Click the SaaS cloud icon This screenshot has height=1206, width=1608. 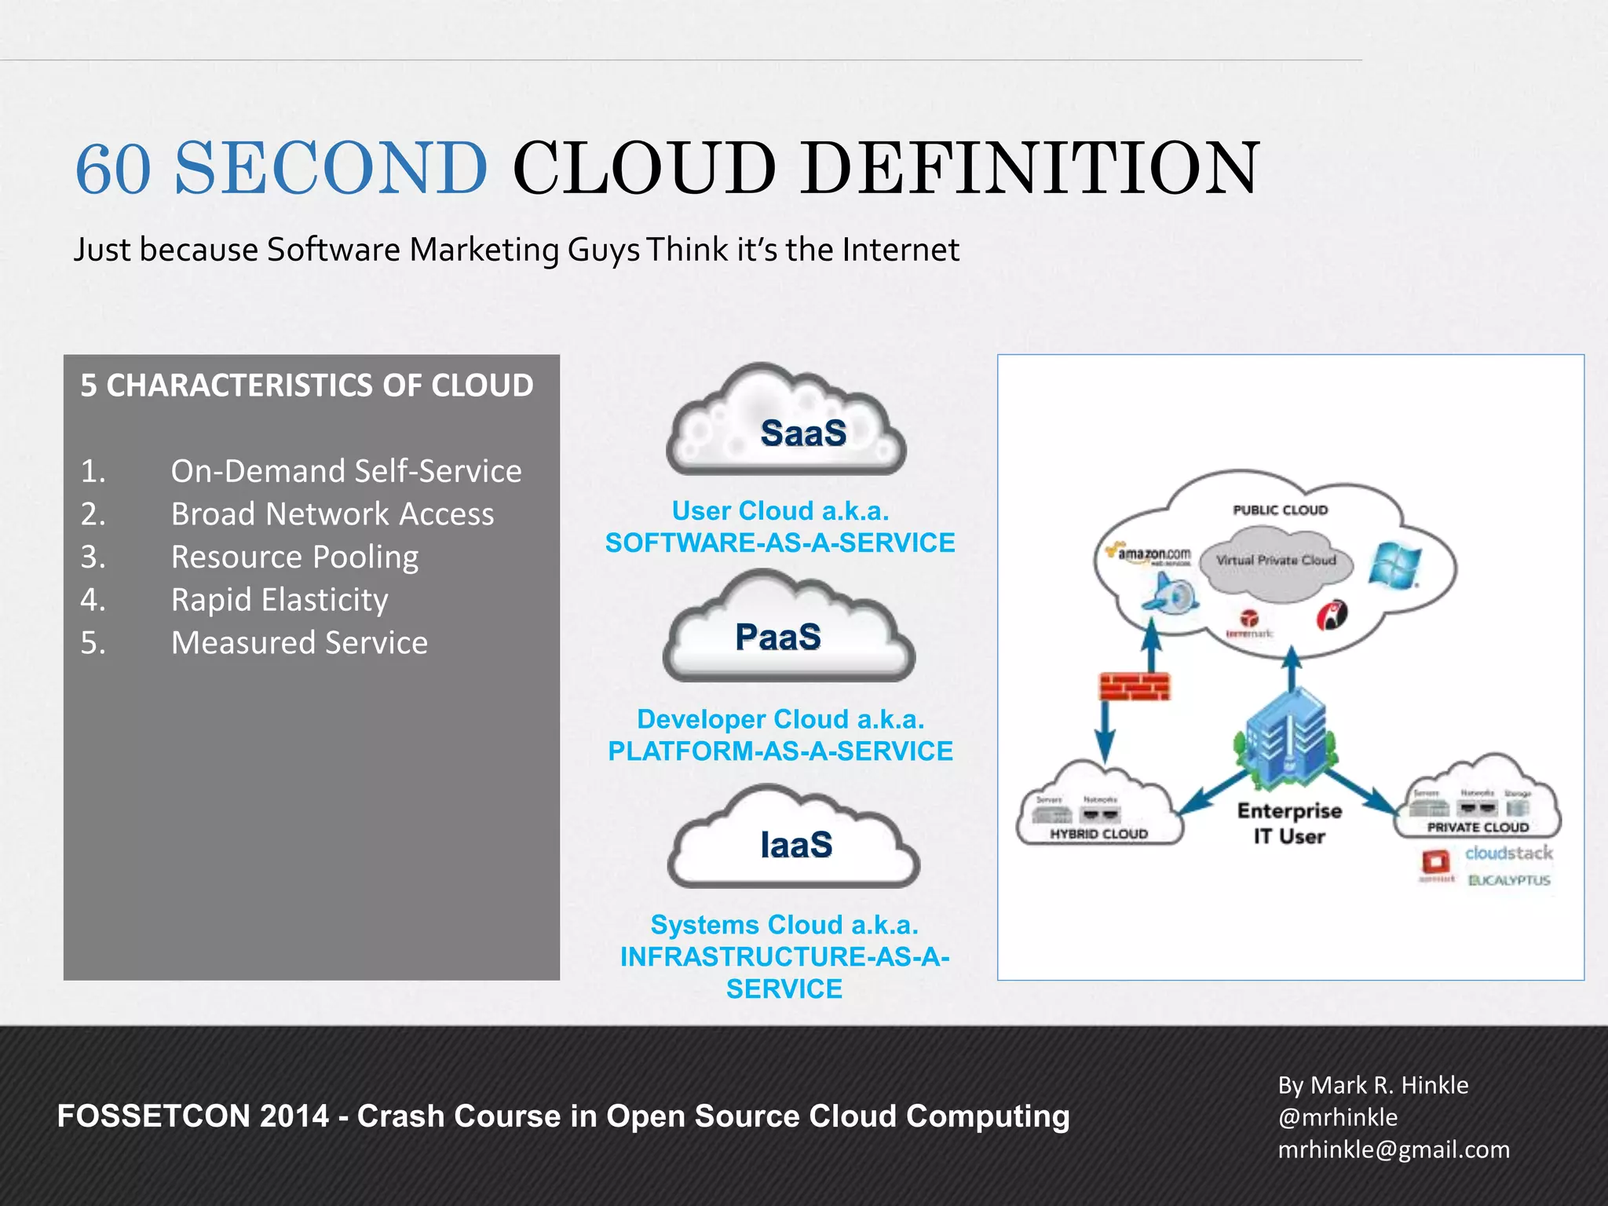[x=786, y=419]
